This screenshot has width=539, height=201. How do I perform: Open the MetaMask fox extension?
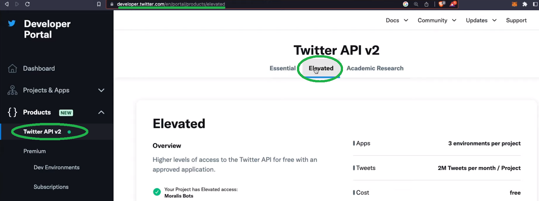[514, 4]
